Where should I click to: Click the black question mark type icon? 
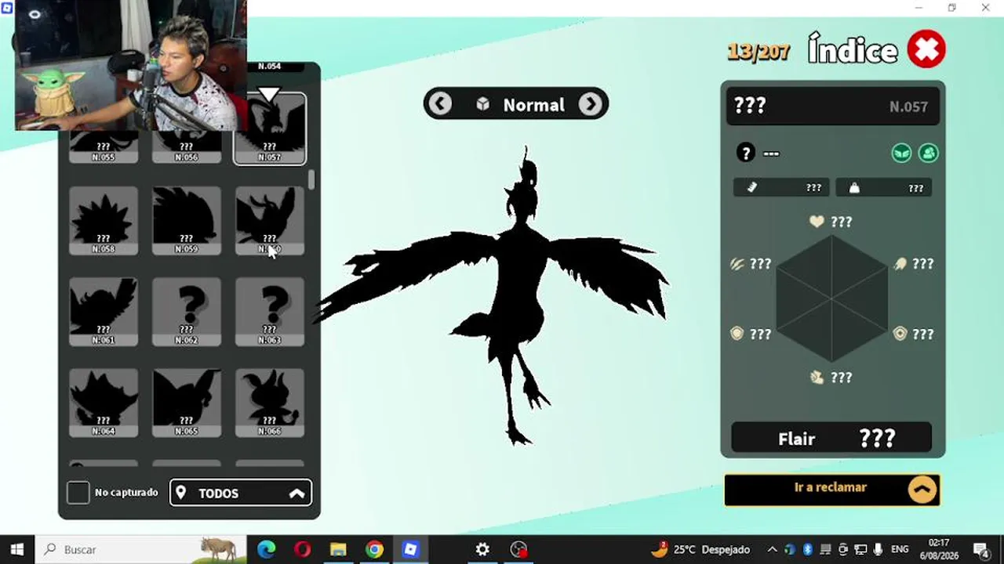tap(746, 153)
